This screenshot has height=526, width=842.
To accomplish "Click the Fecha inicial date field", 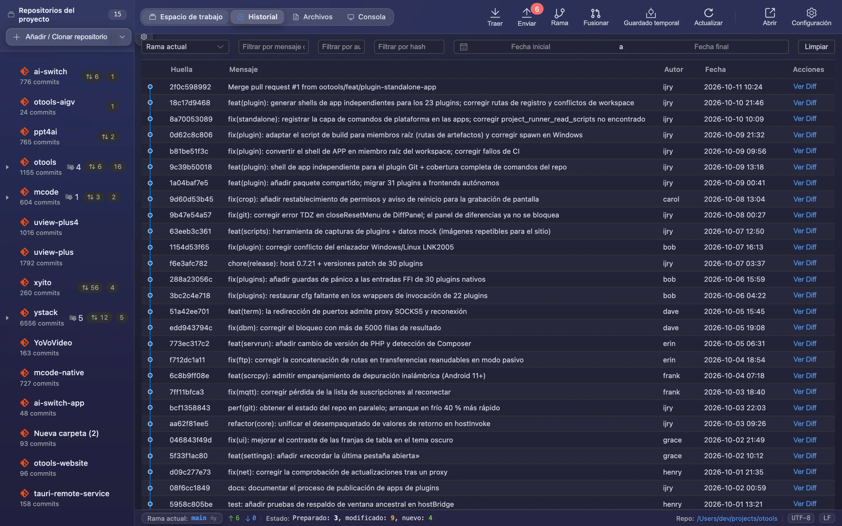I will (530, 47).
